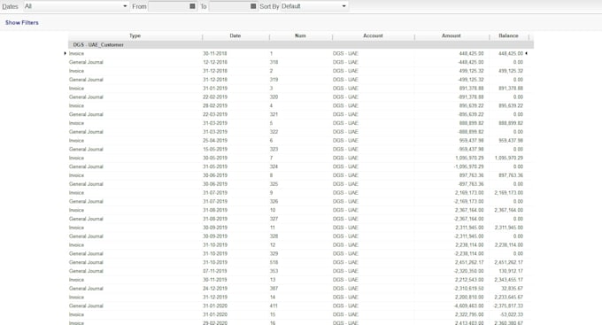Click amount -1,096,970.29 on Num 324 row
This screenshot has width=602, height=325.
[469, 166]
